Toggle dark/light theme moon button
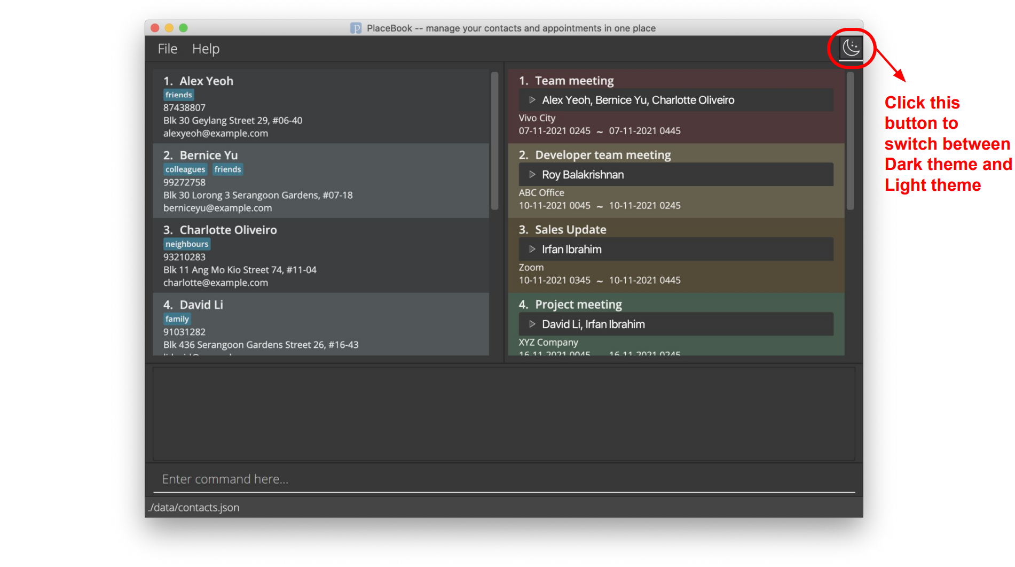Image resolution: width=1015 pixels, height=567 pixels. click(x=851, y=48)
